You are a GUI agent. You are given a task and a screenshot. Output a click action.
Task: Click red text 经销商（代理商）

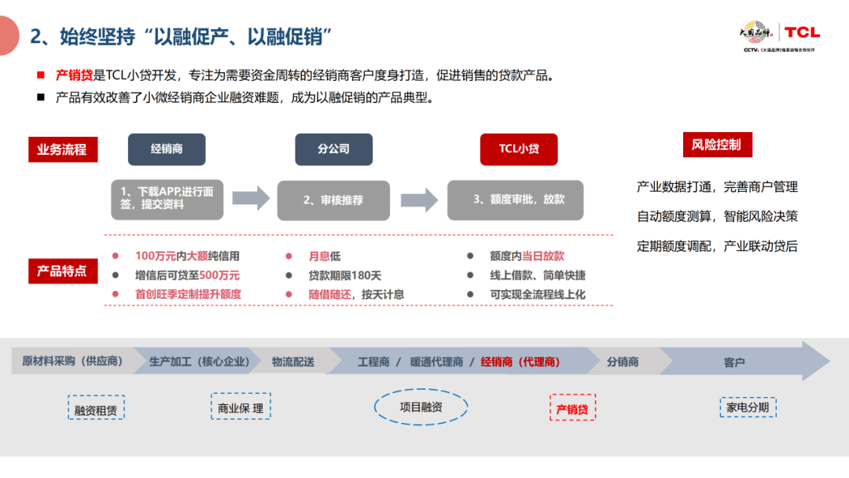tap(520, 362)
